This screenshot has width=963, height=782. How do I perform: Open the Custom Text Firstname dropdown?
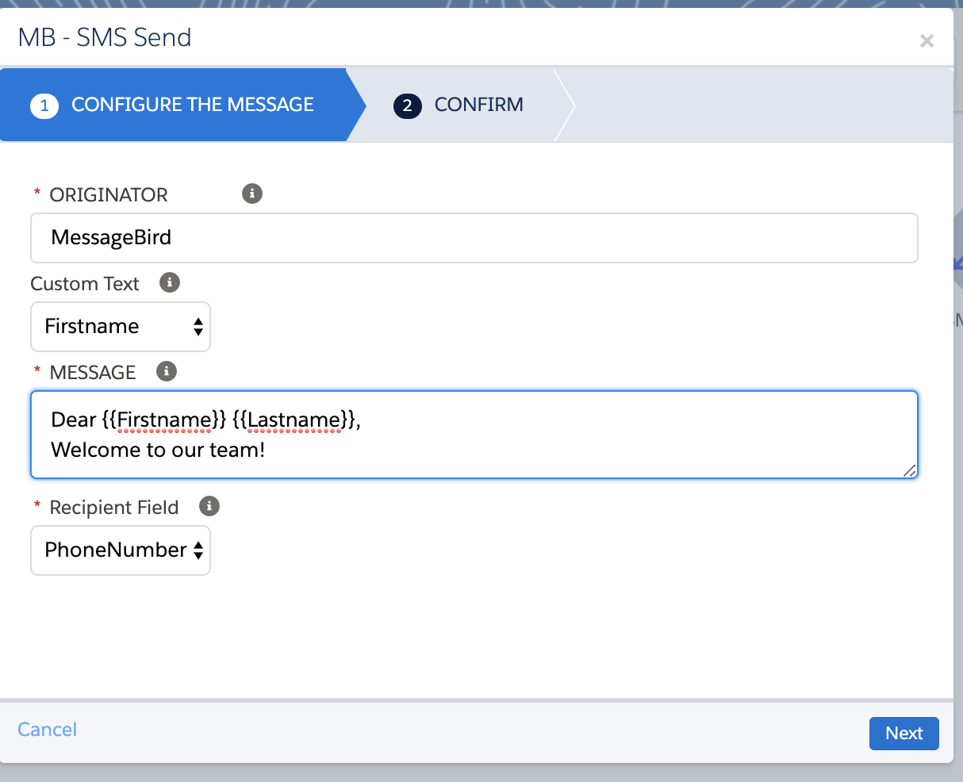click(x=121, y=327)
